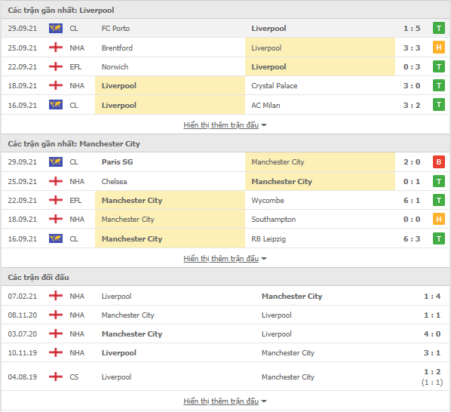Click the 4 : 0 score on 03.07.20
Screen dimensions: 451x412
[432, 334]
